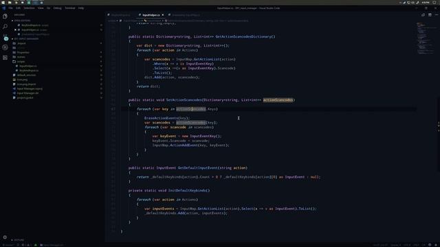This screenshot has height=247, width=440.
Task: Switch to the third editor tab
Action: click(185, 15)
